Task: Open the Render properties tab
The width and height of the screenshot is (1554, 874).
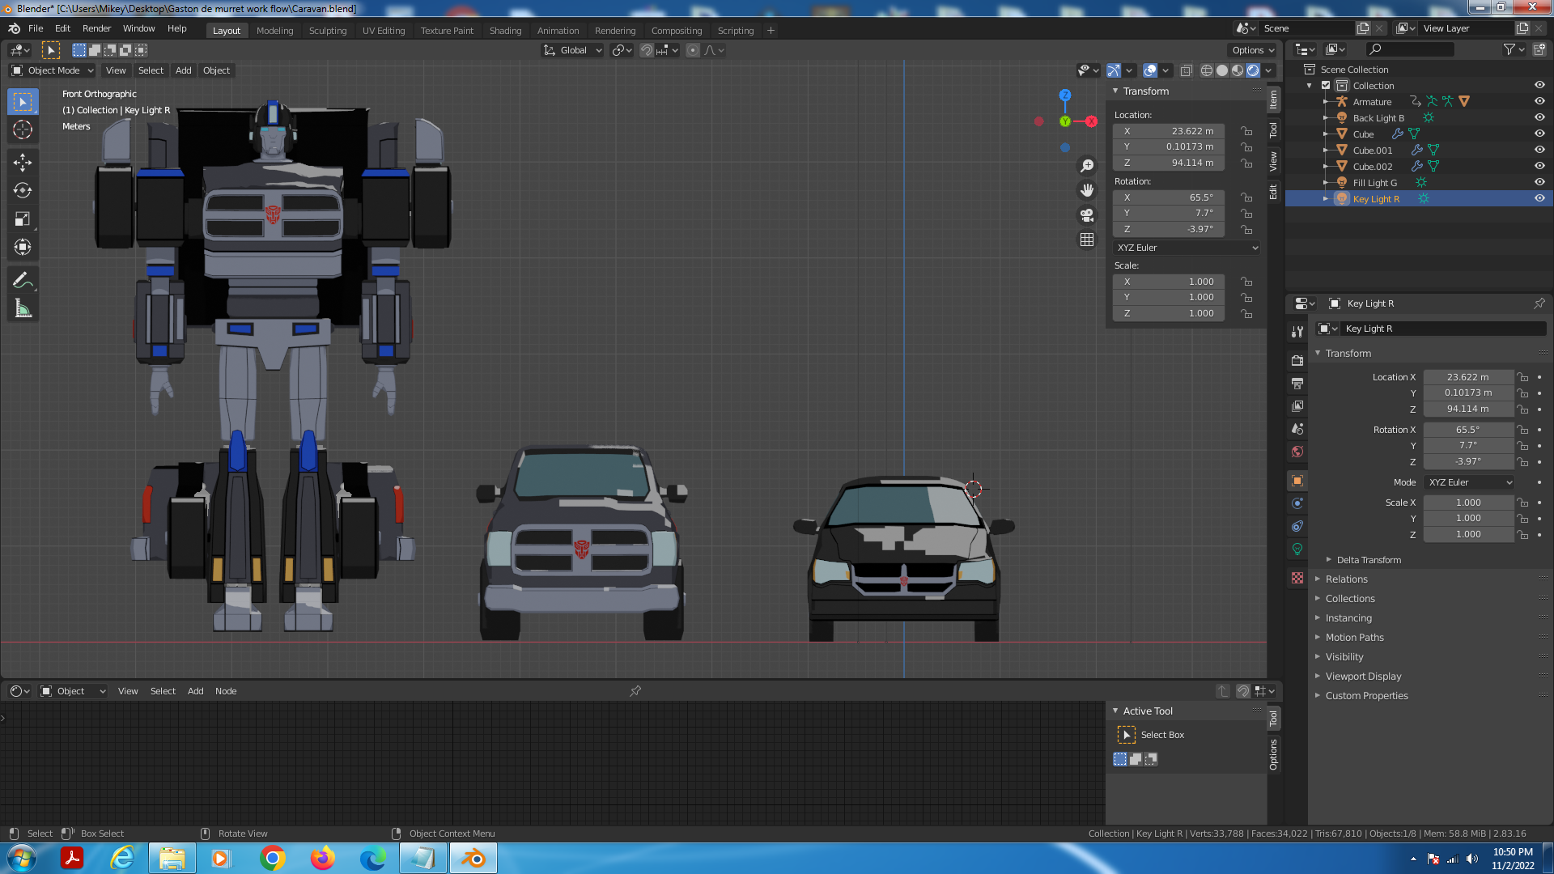Action: pyautogui.click(x=1297, y=361)
